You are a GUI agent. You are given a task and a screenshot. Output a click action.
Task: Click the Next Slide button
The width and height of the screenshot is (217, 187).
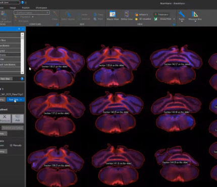(x=16, y=100)
